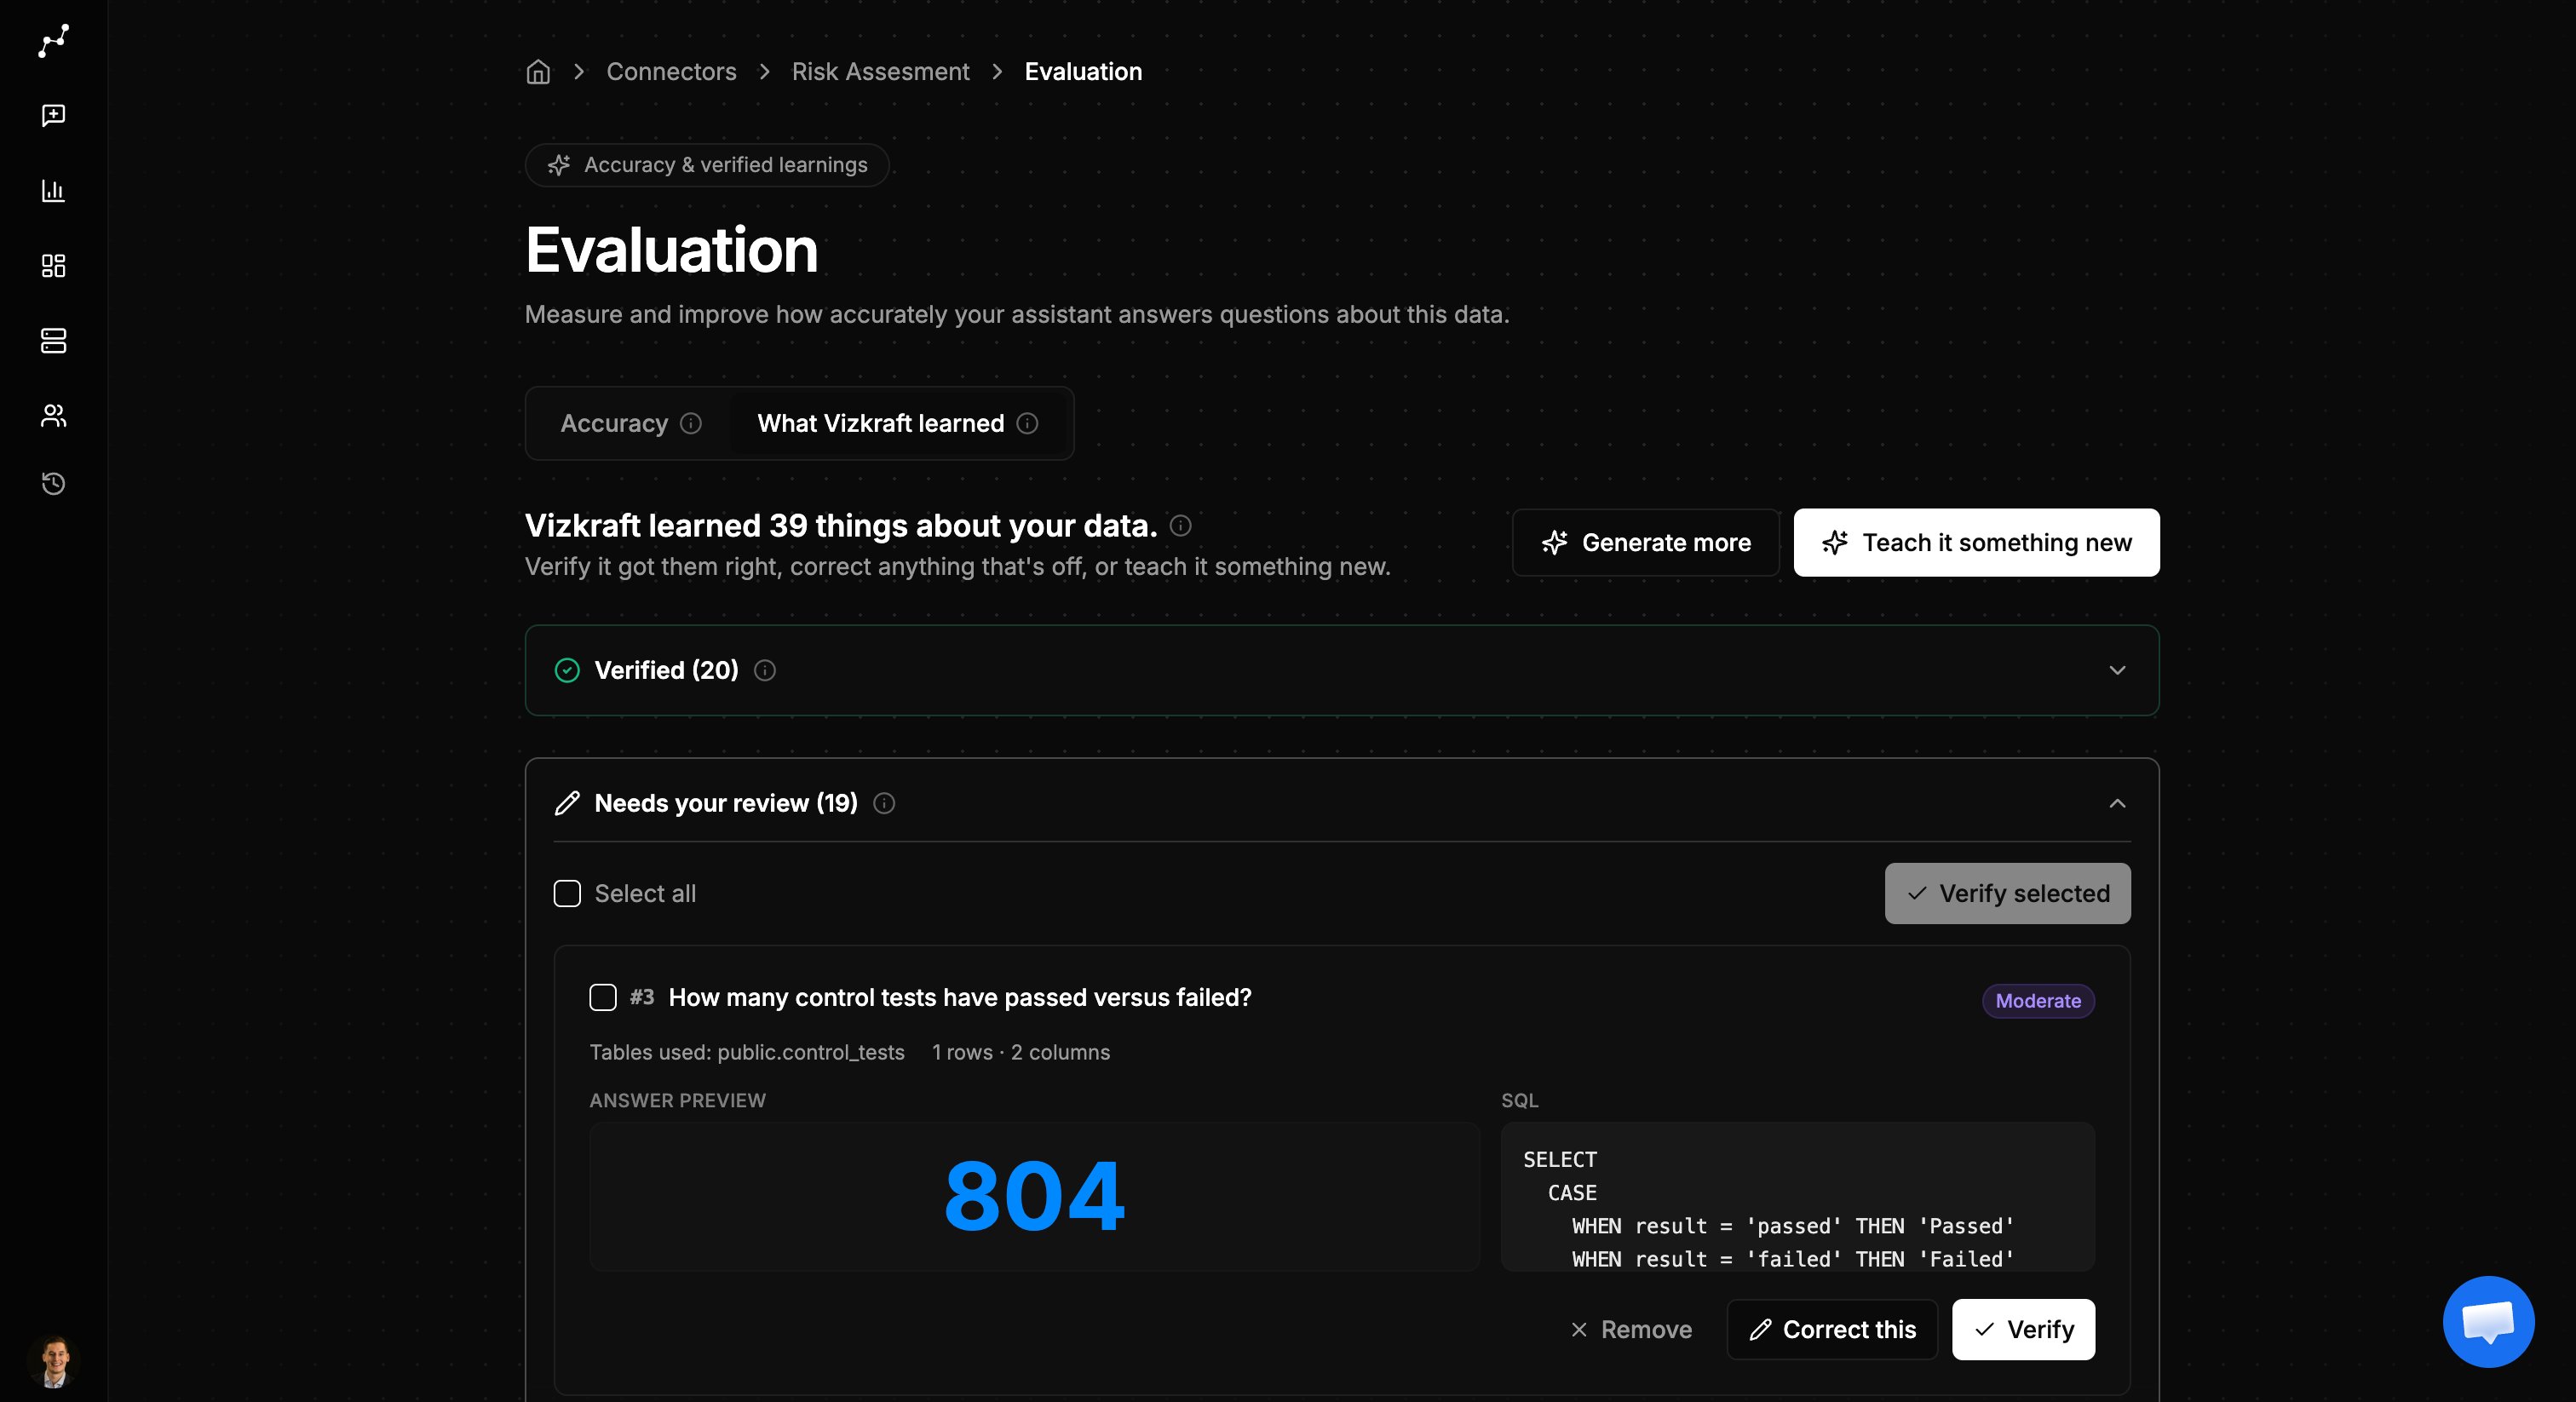Go to home via breadcrumb house icon
The width and height of the screenshot is (2576, 1402).
click(x=538, y=72)
